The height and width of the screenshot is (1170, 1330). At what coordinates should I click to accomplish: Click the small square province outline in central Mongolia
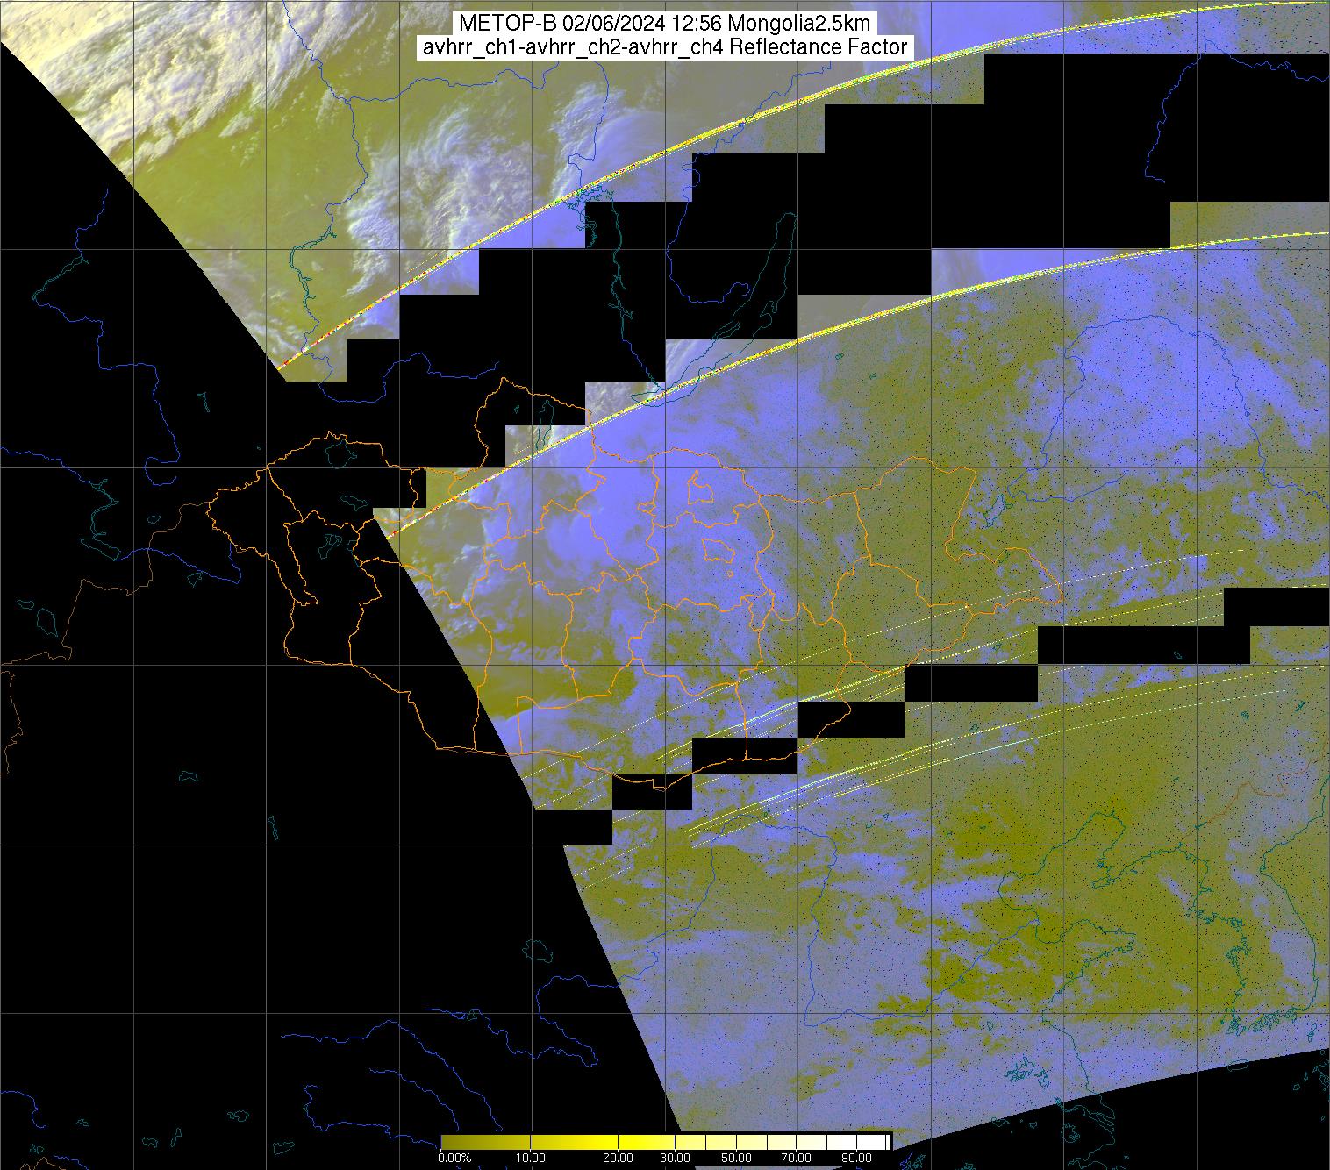click(719, 551)
